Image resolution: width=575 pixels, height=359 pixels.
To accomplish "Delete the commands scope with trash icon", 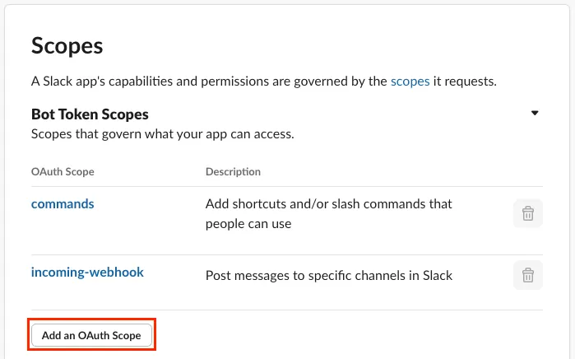I will (x=528, y=213).
